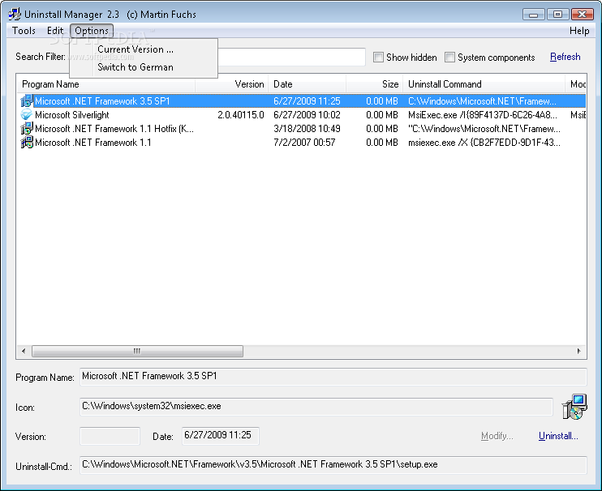This screenshot has width=602, height=491.
Task: Click the .NET Framework 1.1 Hotfix row icon
Action: 27,128
